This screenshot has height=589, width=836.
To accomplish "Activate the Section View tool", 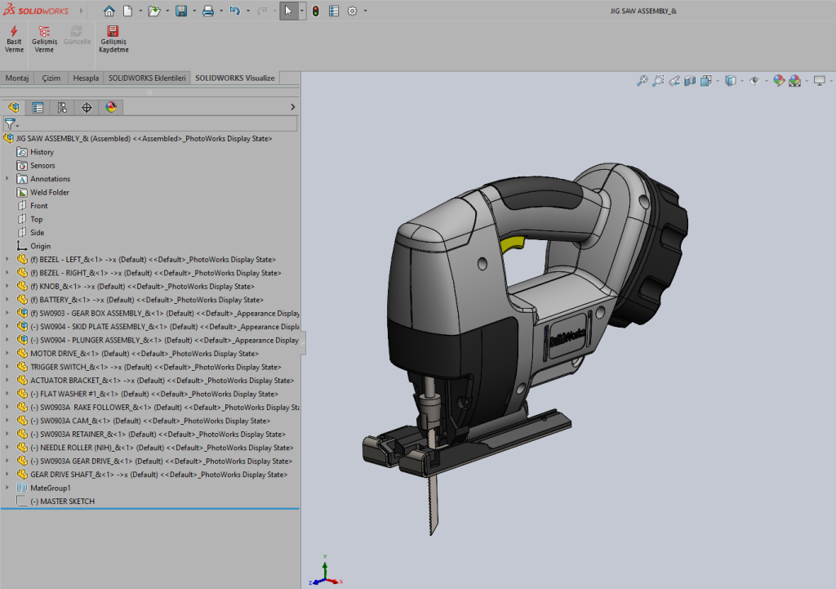I will (690, 81).
